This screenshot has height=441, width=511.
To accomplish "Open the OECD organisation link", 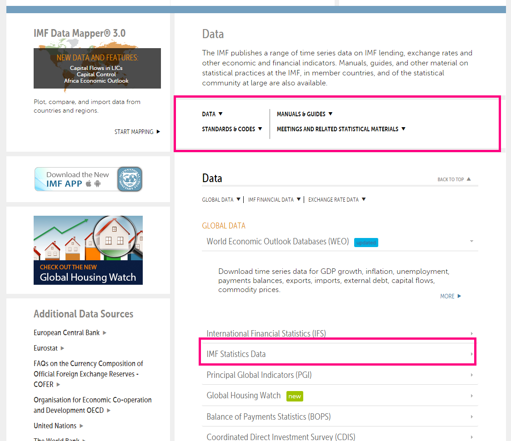I will coord(93,405).
